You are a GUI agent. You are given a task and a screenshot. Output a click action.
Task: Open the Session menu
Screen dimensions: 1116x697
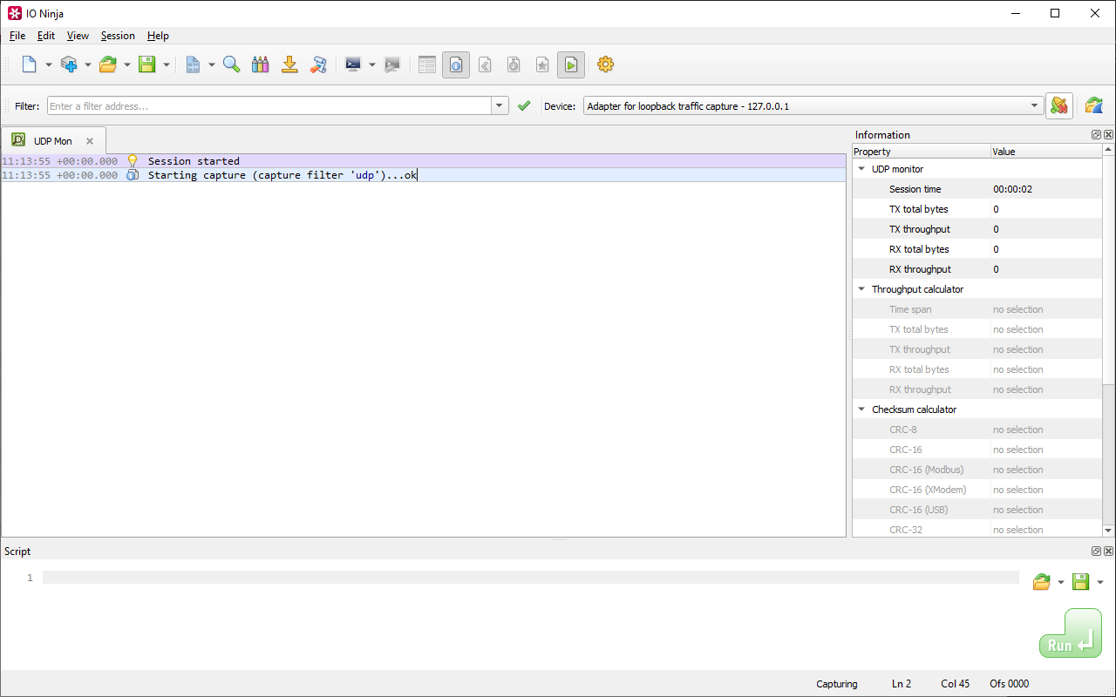pos(118,36)
